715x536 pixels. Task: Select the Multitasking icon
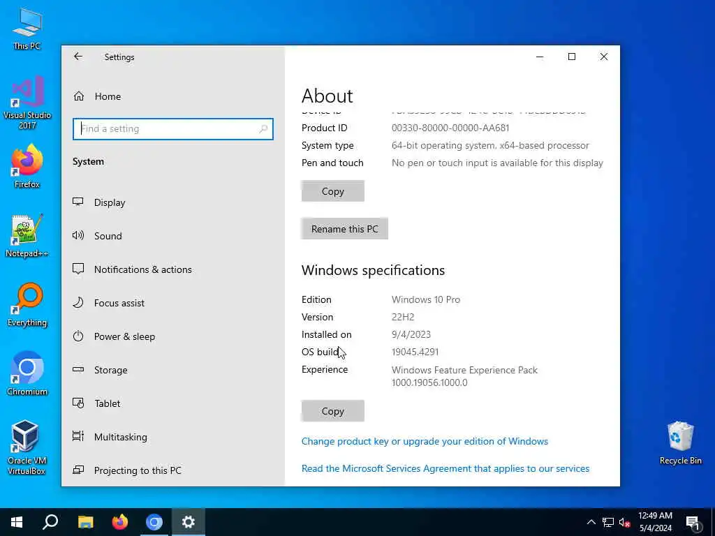78,436
